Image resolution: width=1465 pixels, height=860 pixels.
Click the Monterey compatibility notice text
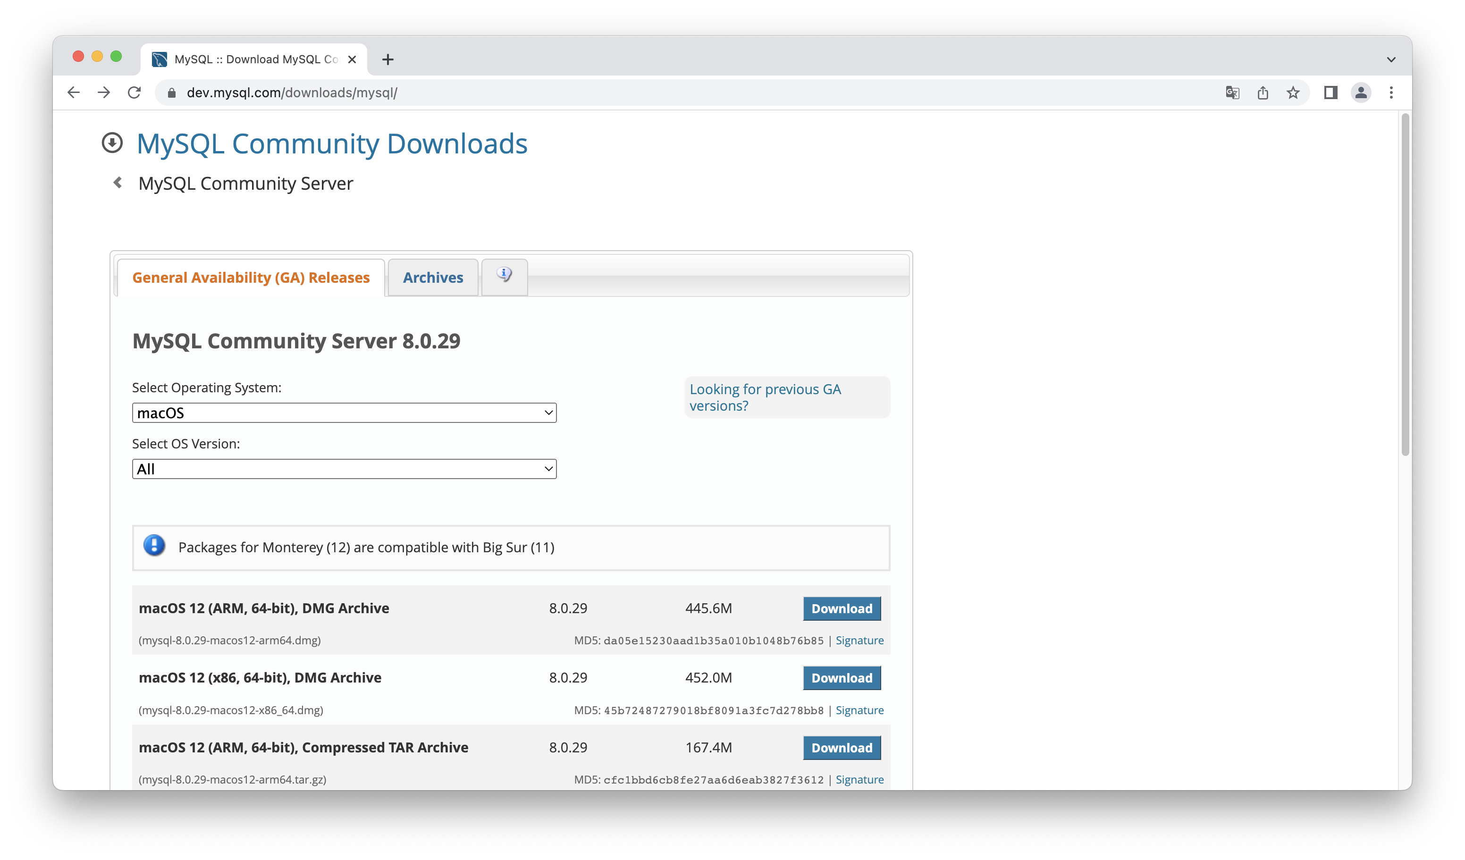366,547
